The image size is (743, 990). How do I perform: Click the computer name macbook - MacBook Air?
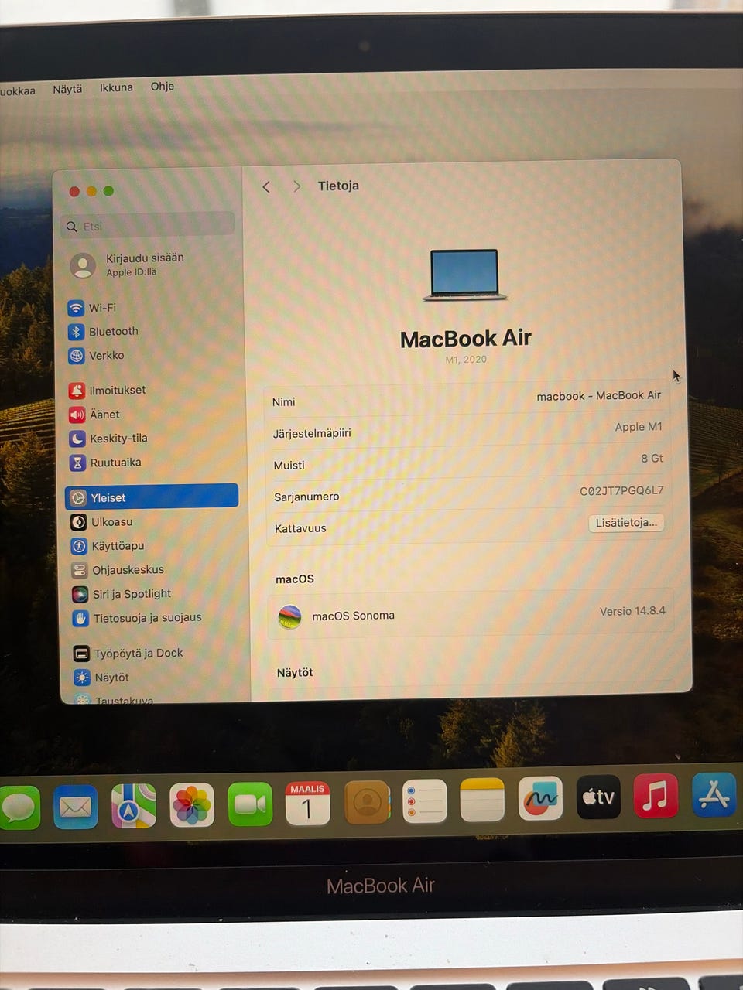pos(599,395)
